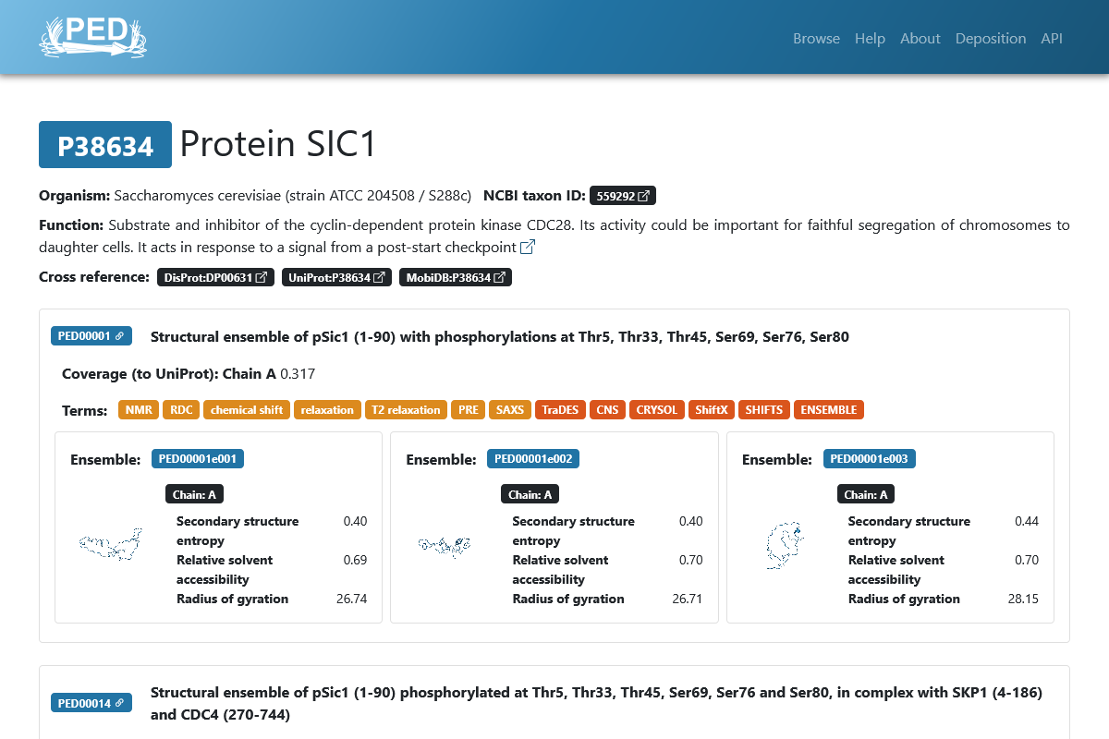This screenshot has height=739, width=1109.
Task: Select the CRYSOL term tag
Action: click(x=656, y=410)
